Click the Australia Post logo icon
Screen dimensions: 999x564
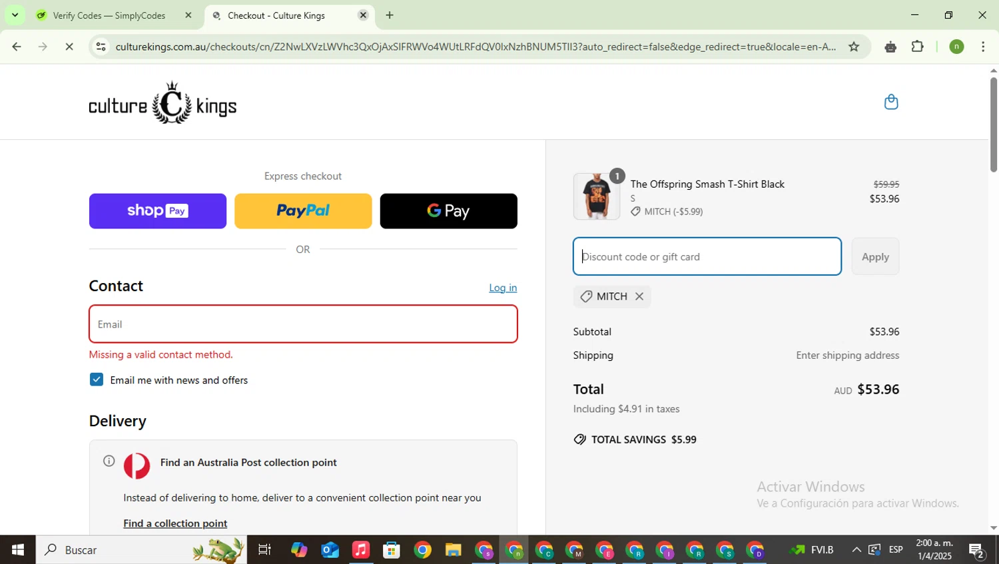pos(137,466)
